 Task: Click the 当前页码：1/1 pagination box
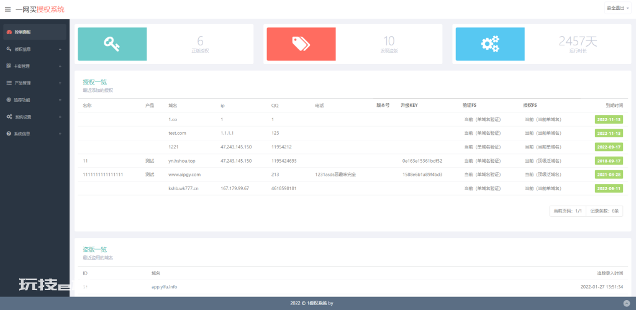click(568, 211)
